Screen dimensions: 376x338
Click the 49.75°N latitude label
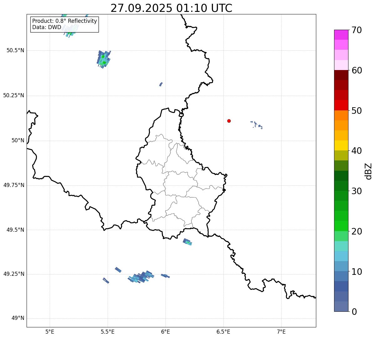coord(14,185)
